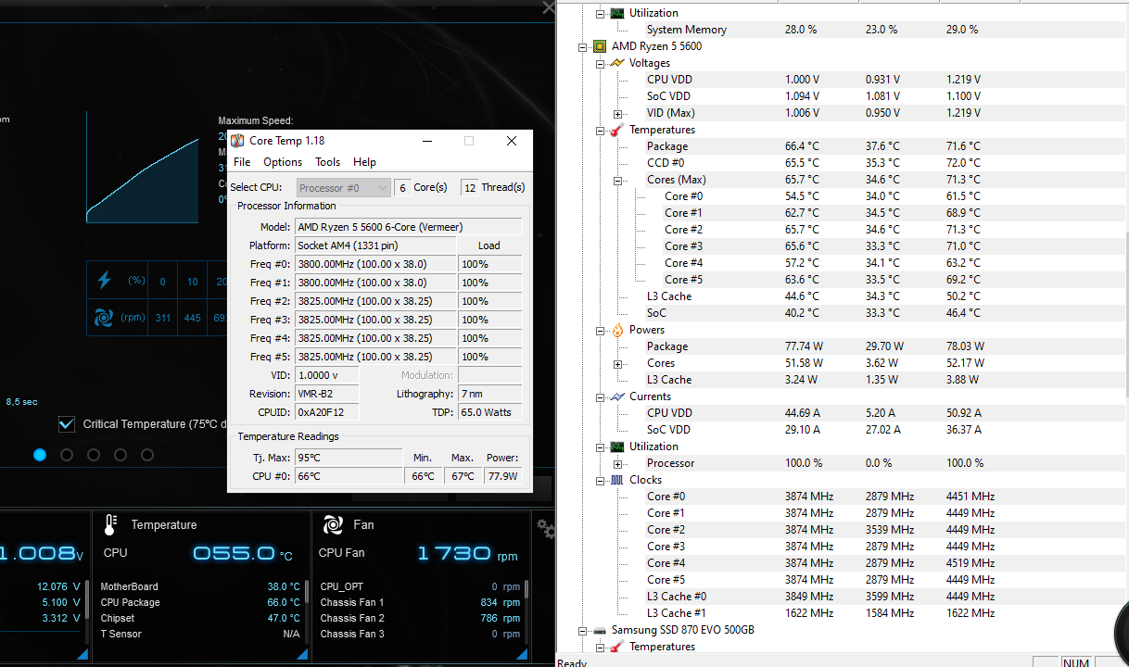
Task: Select the System Memory utilization row
Action: pos(843,30)
